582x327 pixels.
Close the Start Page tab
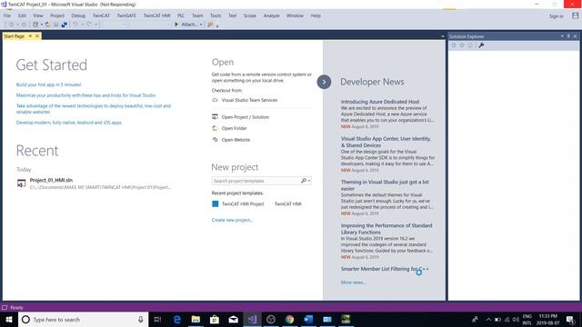(x=37, y=36)
